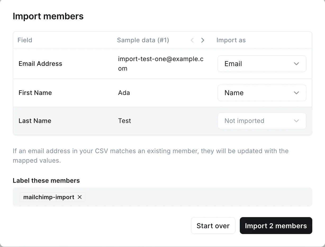Show previous sample data row

192,40
